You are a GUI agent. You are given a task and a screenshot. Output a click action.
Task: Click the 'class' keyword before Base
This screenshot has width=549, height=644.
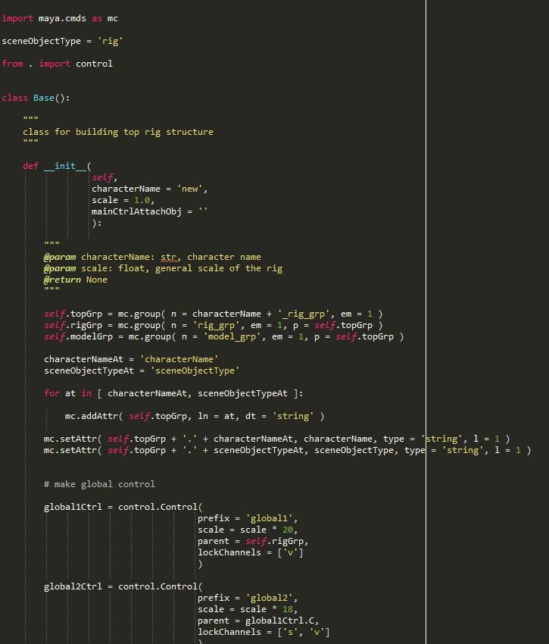[x=15, y=98]
